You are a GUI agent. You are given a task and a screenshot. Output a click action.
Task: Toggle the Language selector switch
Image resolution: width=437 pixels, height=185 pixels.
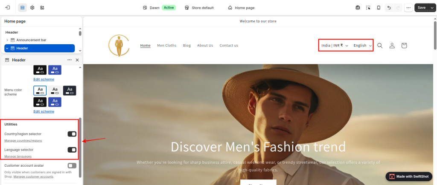coord(72,150)
